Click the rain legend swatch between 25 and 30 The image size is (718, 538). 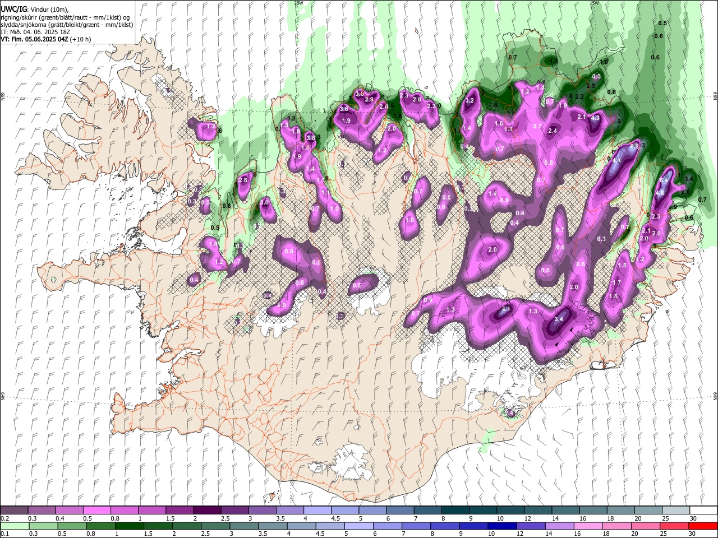pos(674,526)
